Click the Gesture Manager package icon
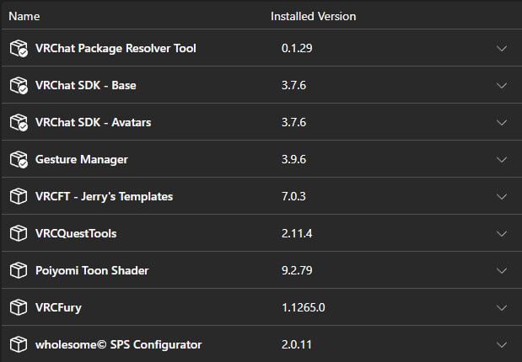This screenshot has width=522, height=362. pyautogui.click(x=19, y=159)
